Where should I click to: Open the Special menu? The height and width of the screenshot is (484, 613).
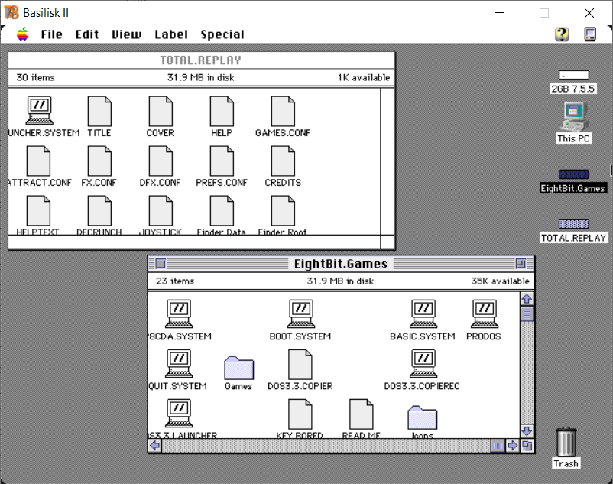[222, 34]
